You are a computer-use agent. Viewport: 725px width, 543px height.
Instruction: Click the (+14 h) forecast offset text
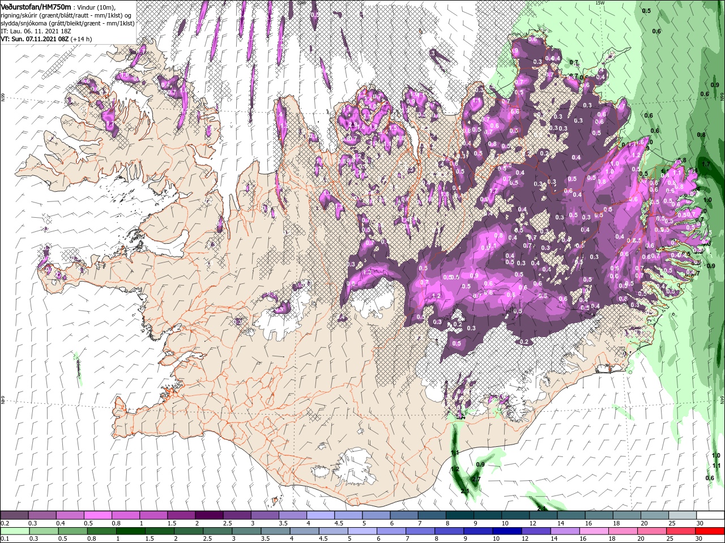[82, 39]
